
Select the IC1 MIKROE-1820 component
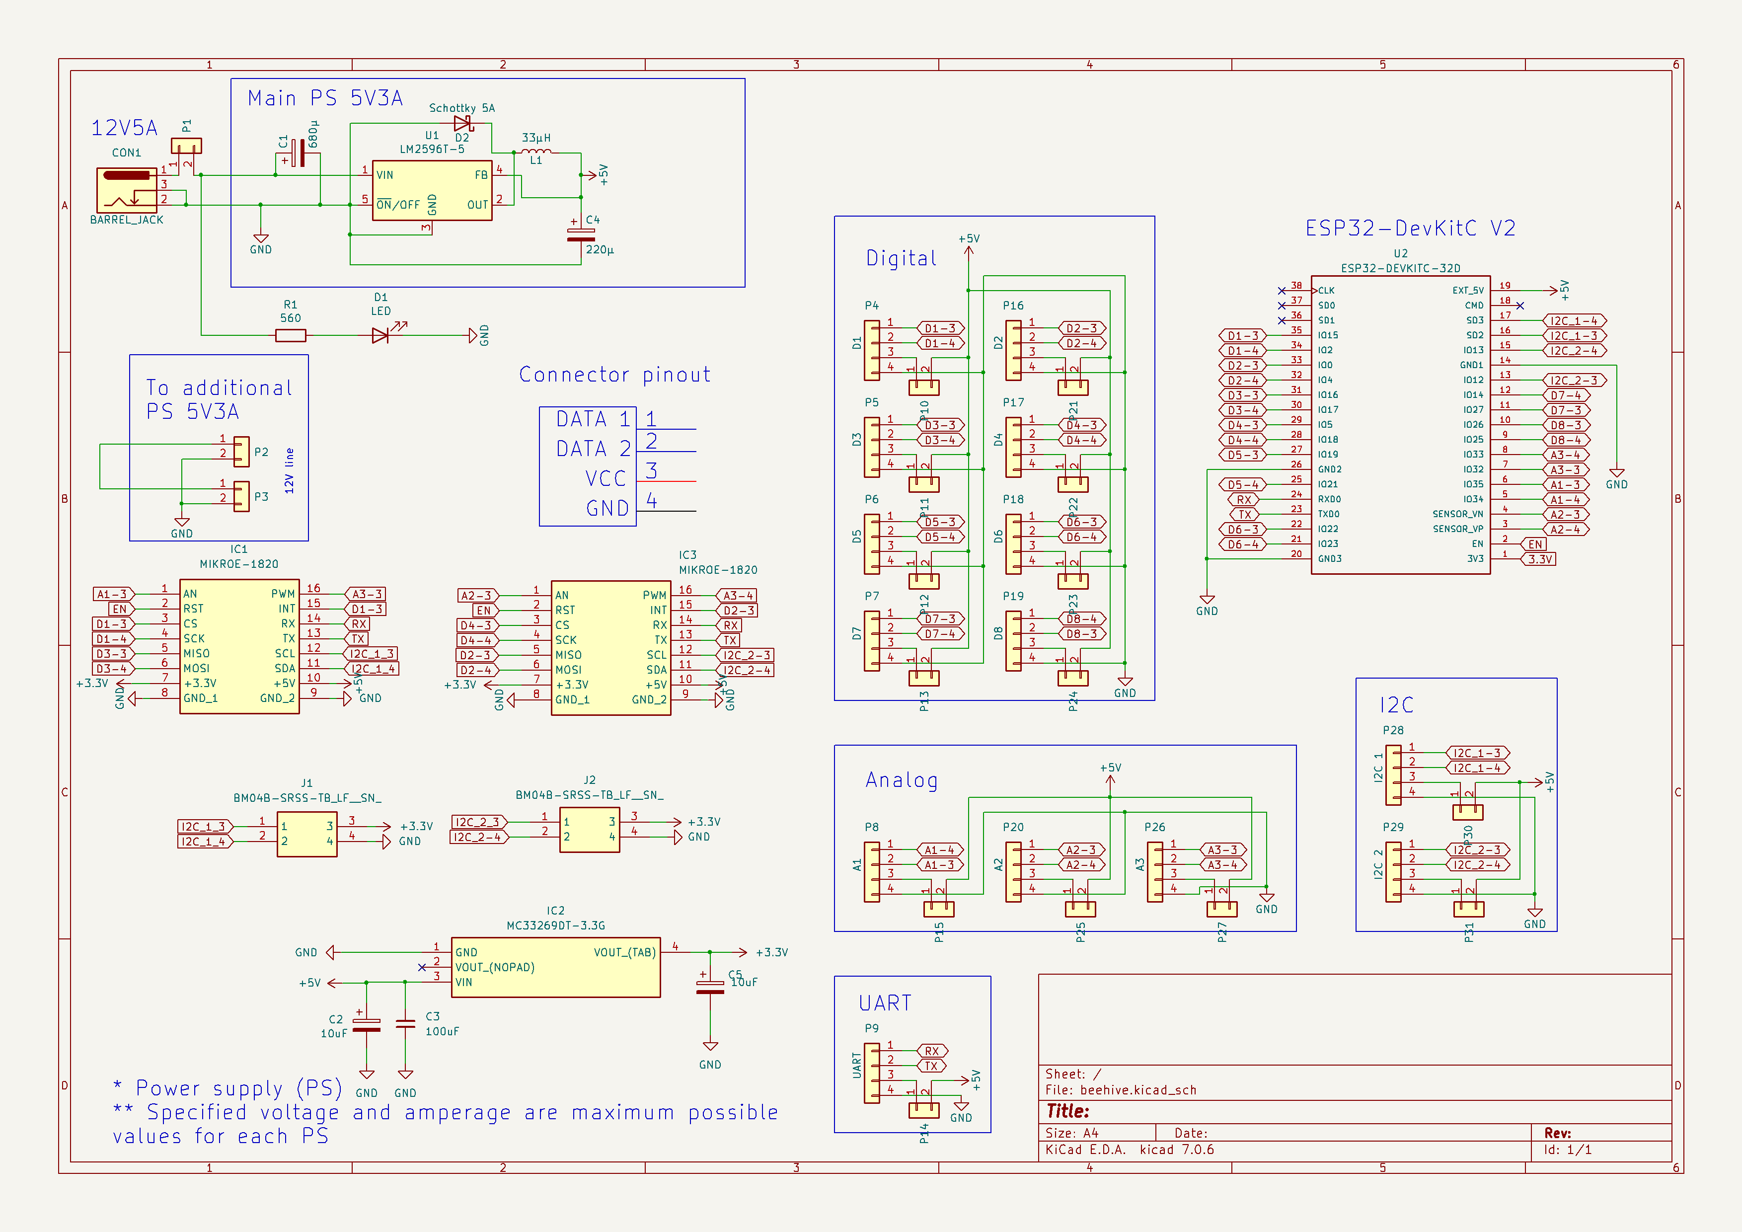point(239,646)
